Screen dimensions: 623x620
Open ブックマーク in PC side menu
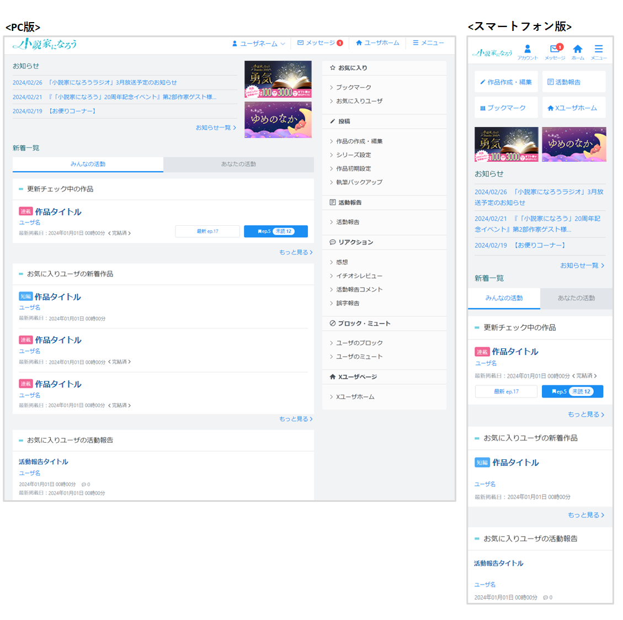(354, 87)
